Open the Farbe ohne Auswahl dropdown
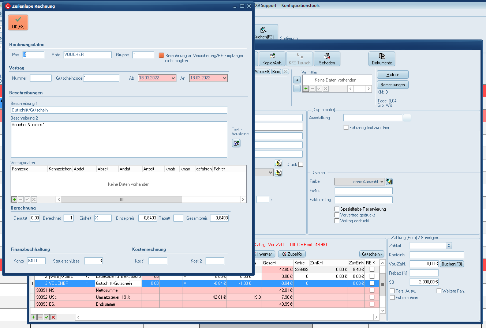 pos(359,182)
